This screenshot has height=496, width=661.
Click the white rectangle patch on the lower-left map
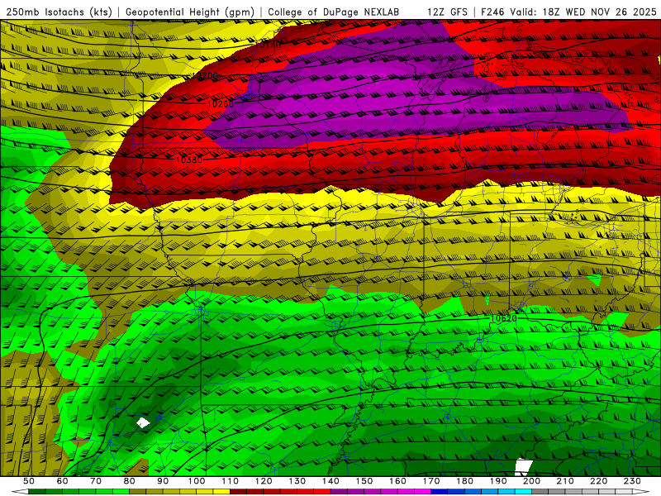tap(143, 422)
